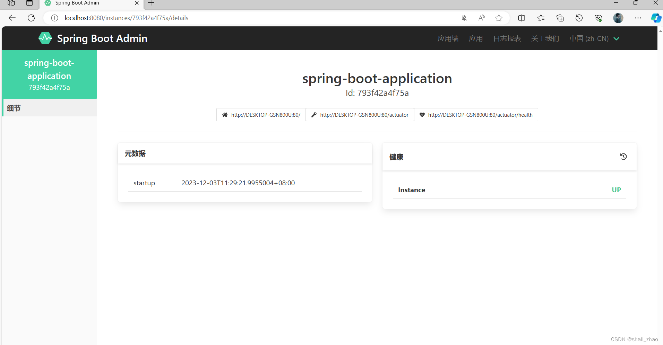This screenshot has height=345, width=663.
Task: Open the http://DESKTOP-GSN800U:80/actuator link
Action: pos(360,115)
